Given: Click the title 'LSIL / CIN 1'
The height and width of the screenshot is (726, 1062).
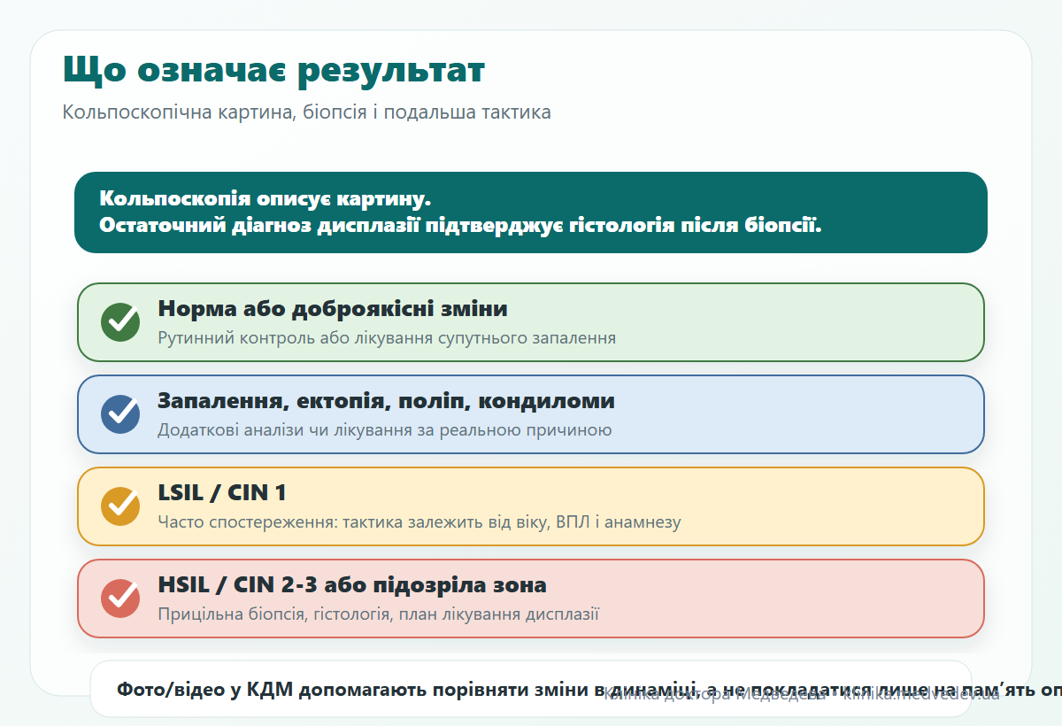Looking at the screenshot, I should (x=222, y=493).
